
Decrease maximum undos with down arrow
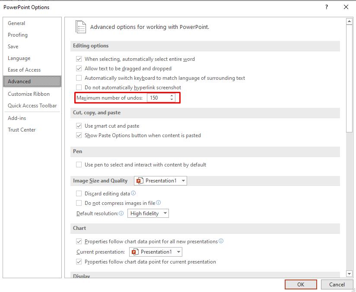(x=172, y=100)
